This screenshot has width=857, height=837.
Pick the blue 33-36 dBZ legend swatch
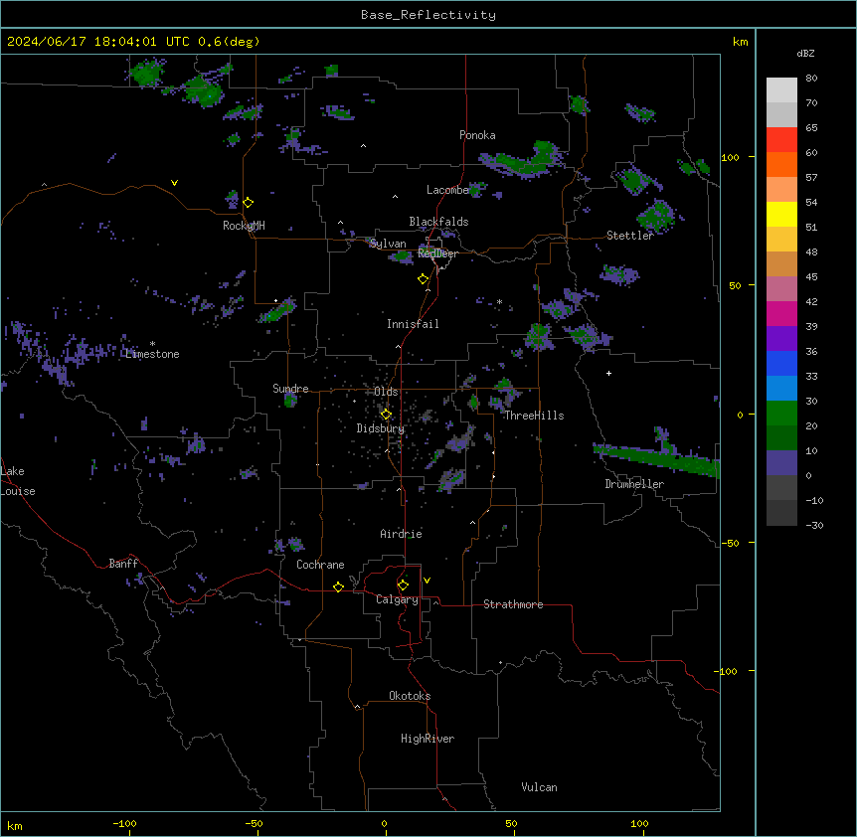781,363
